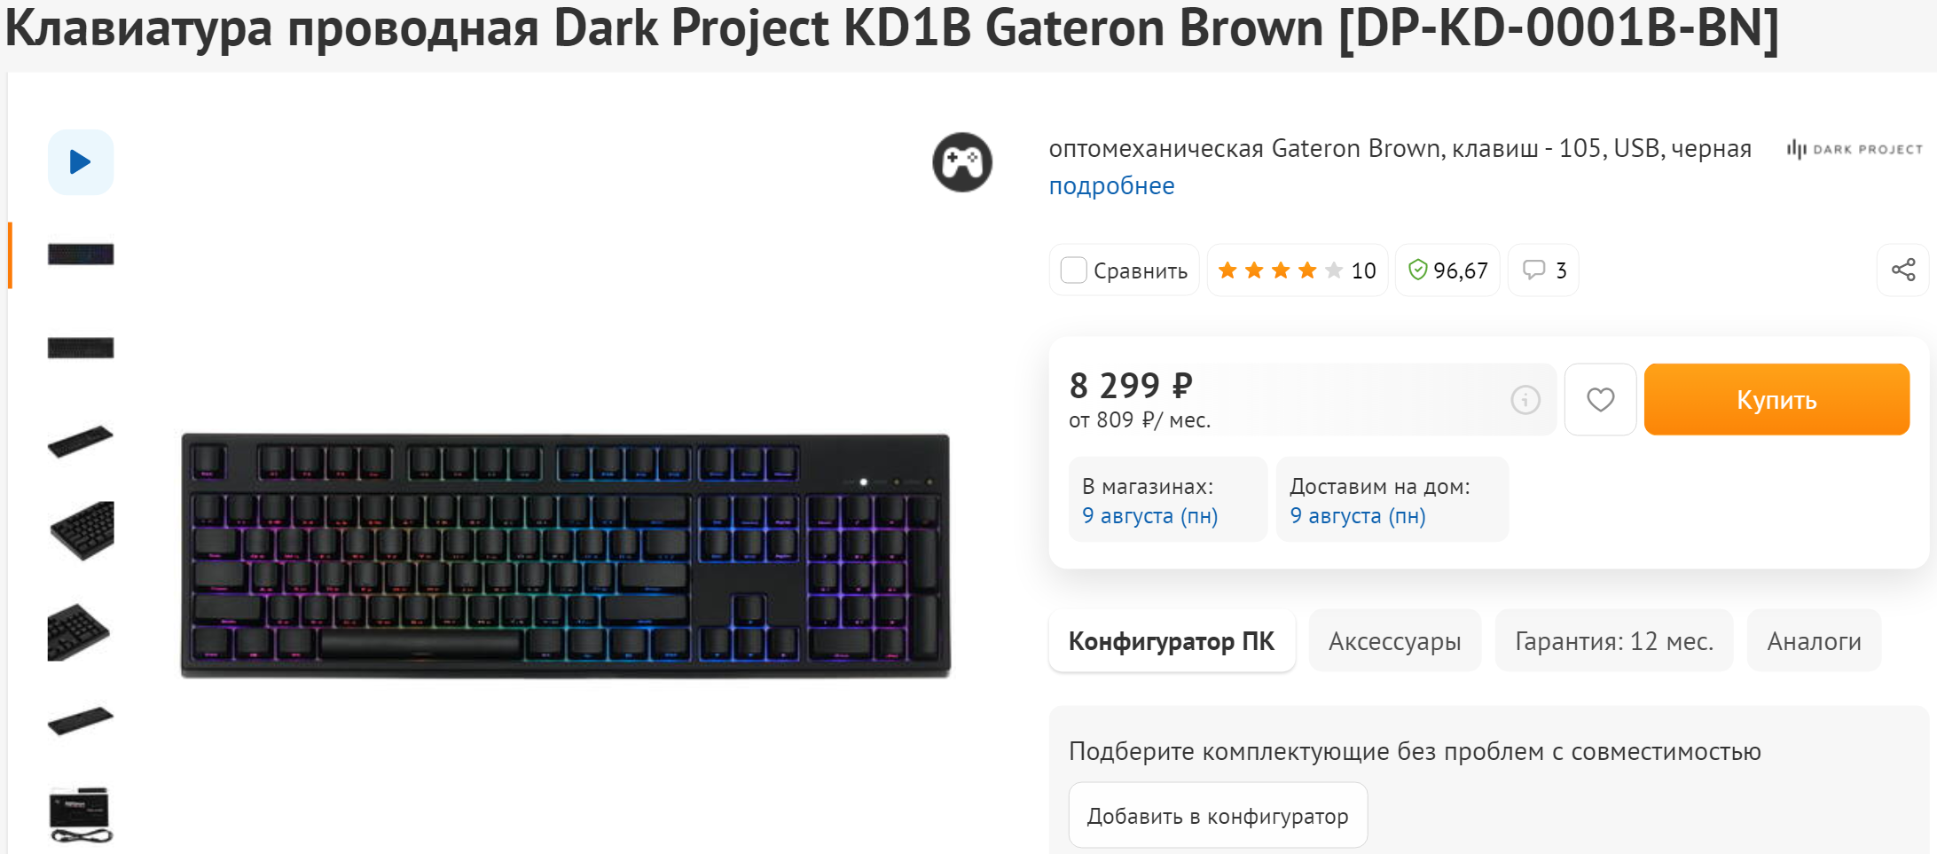Screen dimensions: 1937x854
Task: Tick the Сравнить checkbox
Action: [x=1073, y=270]
